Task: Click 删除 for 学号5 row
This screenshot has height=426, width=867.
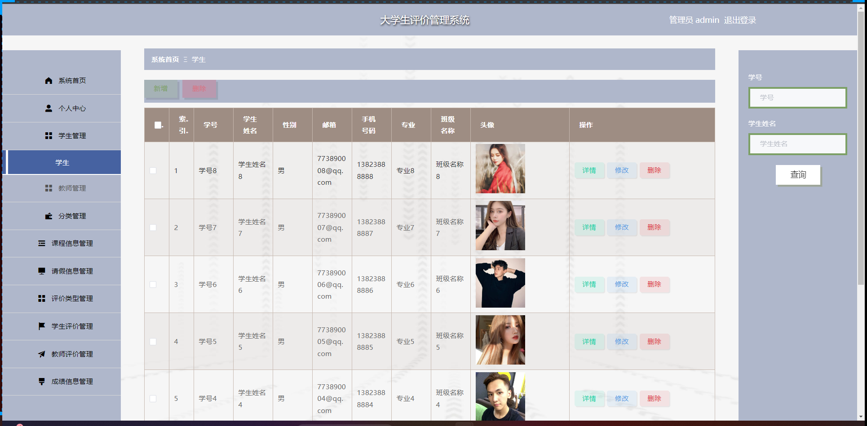Action: 655,342
